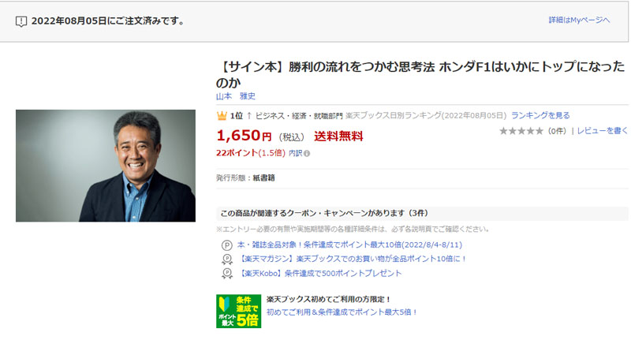Click the 2022年08月05日にご注文済みです notice text
The width and height of the screenshot is (631, 340).
[x=108, y=21]
